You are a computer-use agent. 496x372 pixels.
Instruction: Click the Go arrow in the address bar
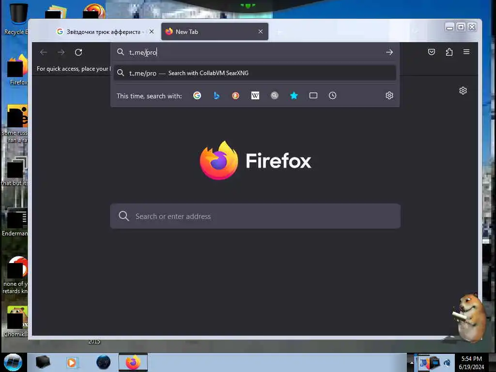click(389, 52)
